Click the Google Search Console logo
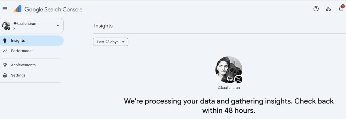 pos(18,9)
